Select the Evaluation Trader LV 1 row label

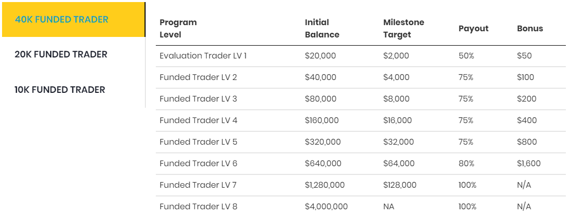point(203,56)
